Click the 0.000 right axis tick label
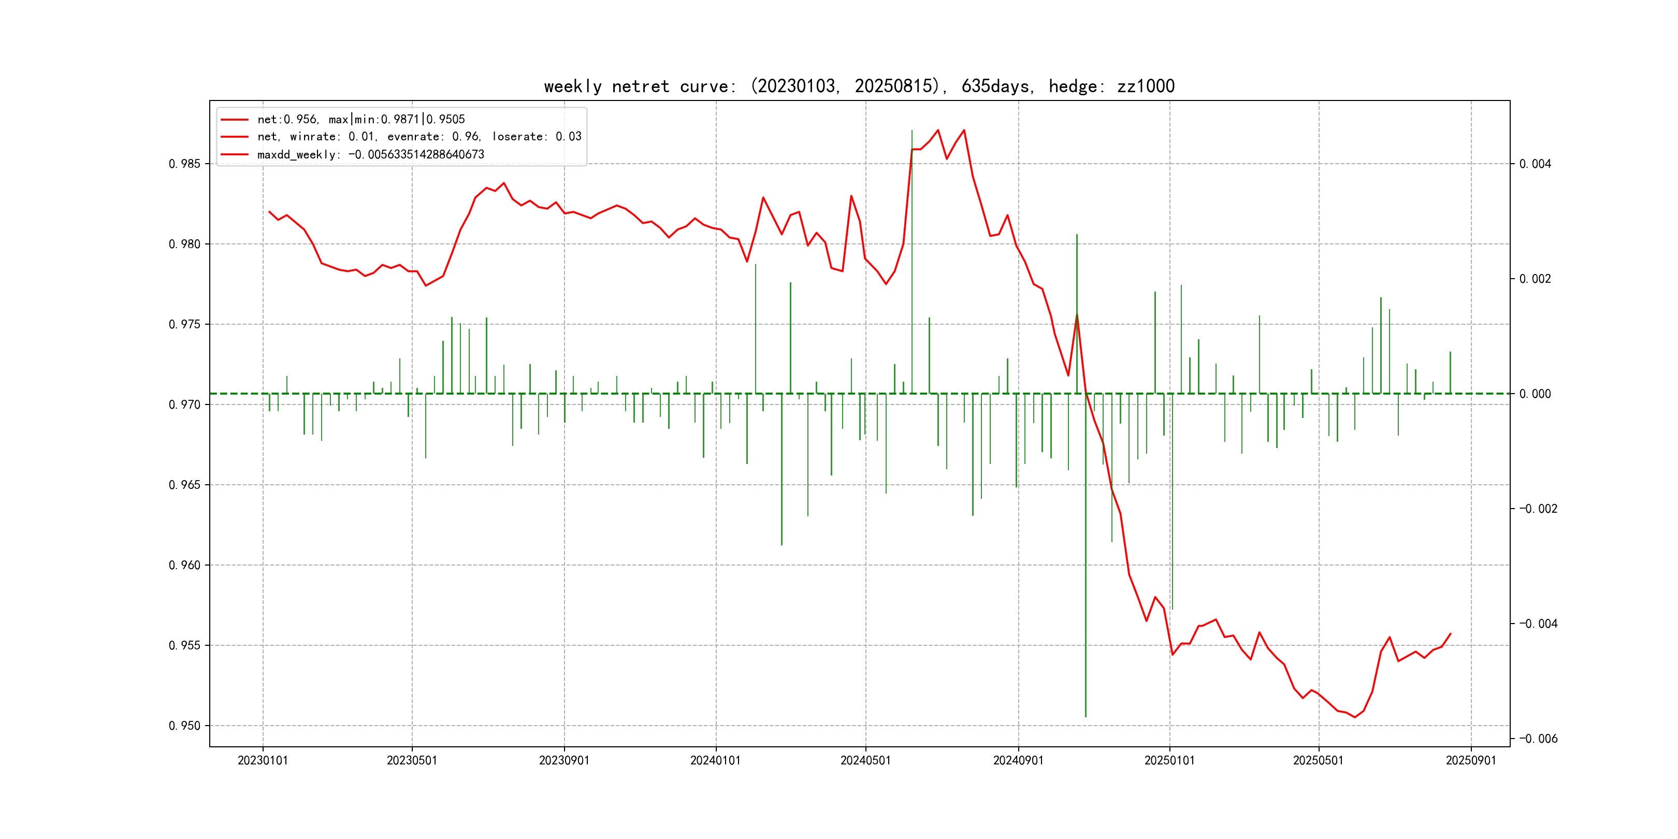 [x=1535, y=394]
